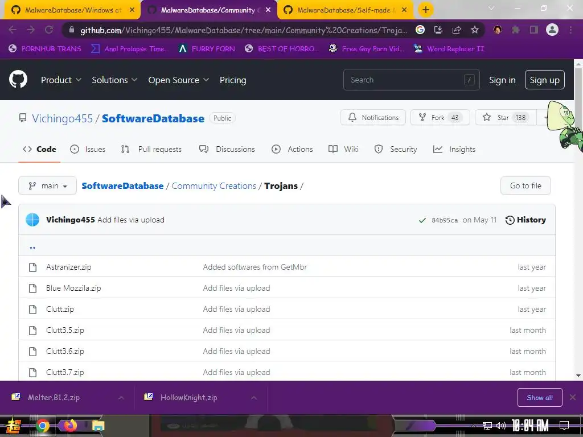Open tab search chevron in title bar
Screen dimensions: 583x437
click(491, 8)
